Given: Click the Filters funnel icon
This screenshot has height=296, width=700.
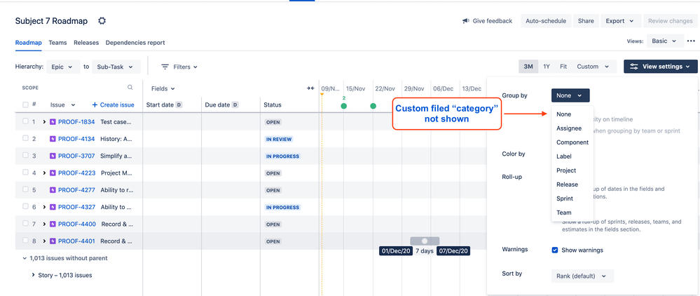Looking at the screenshot, I should (x=165, y=67).
